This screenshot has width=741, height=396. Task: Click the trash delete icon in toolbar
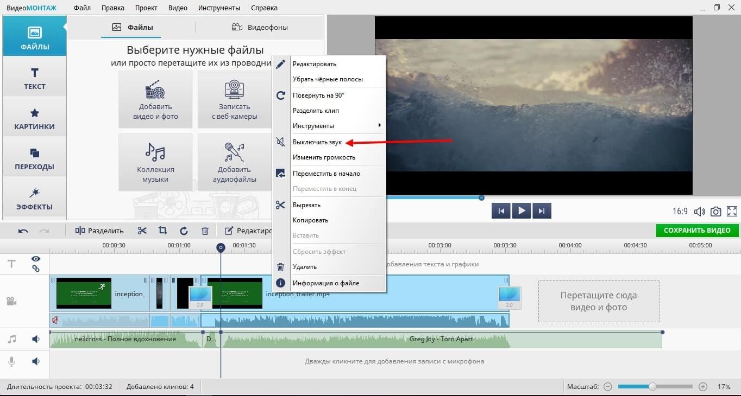[x=205, y=231]
